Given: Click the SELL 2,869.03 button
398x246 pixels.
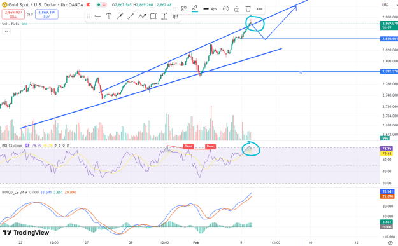Looking at the screenshot, I should 13,14.
